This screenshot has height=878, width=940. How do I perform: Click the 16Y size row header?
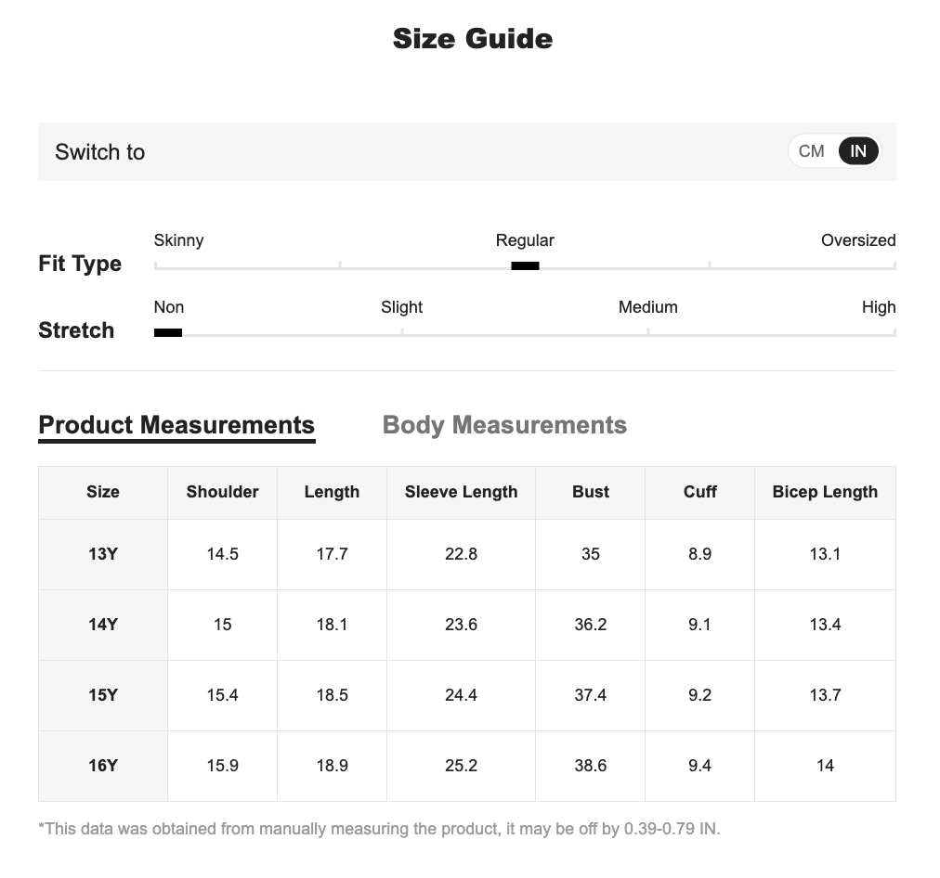tap(103, 766)
